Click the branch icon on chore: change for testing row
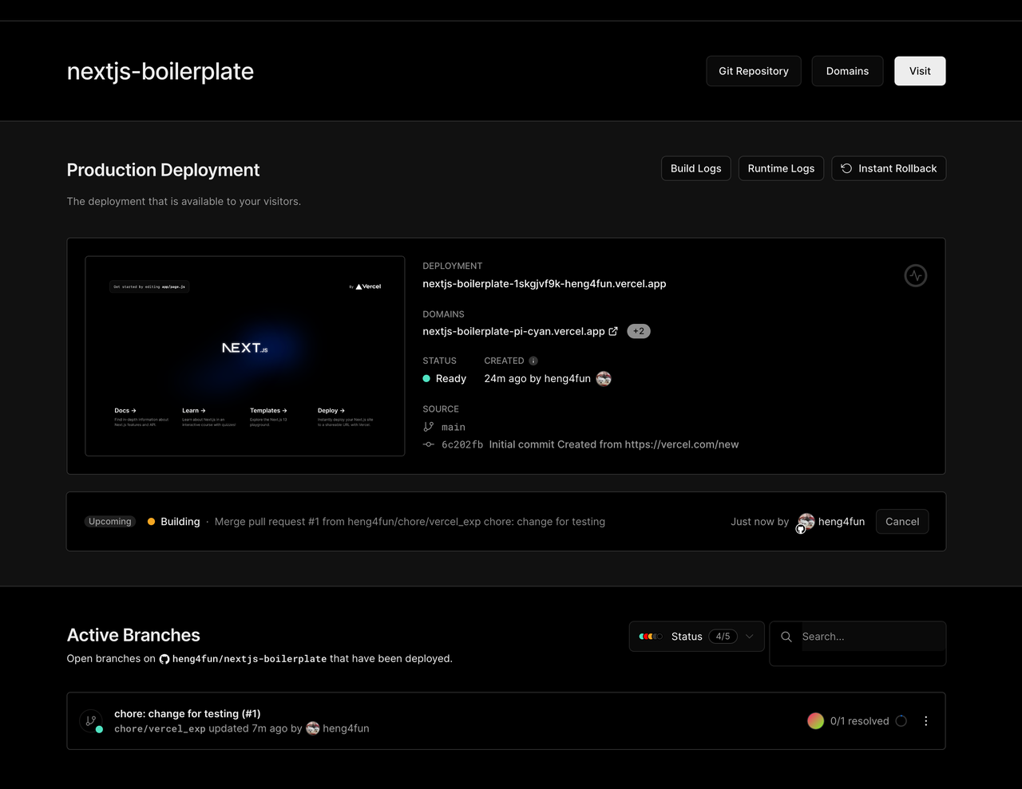The height and width of the screenshot is (789, 1022). (x=91, y=720)
